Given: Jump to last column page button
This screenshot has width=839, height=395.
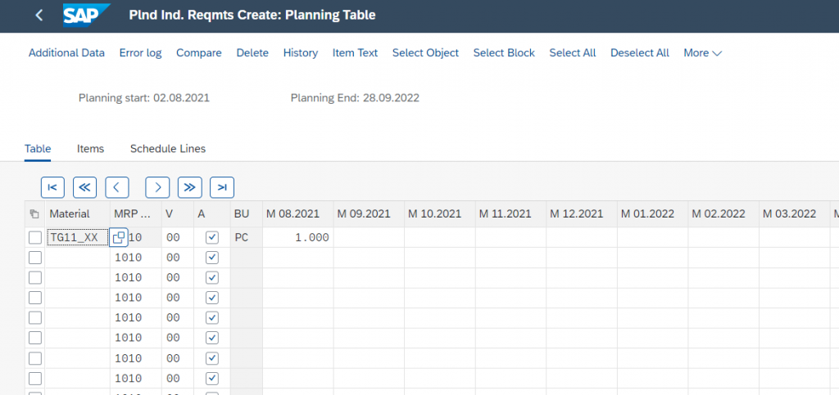Looking at the screenshot, I should coord(222,187).
